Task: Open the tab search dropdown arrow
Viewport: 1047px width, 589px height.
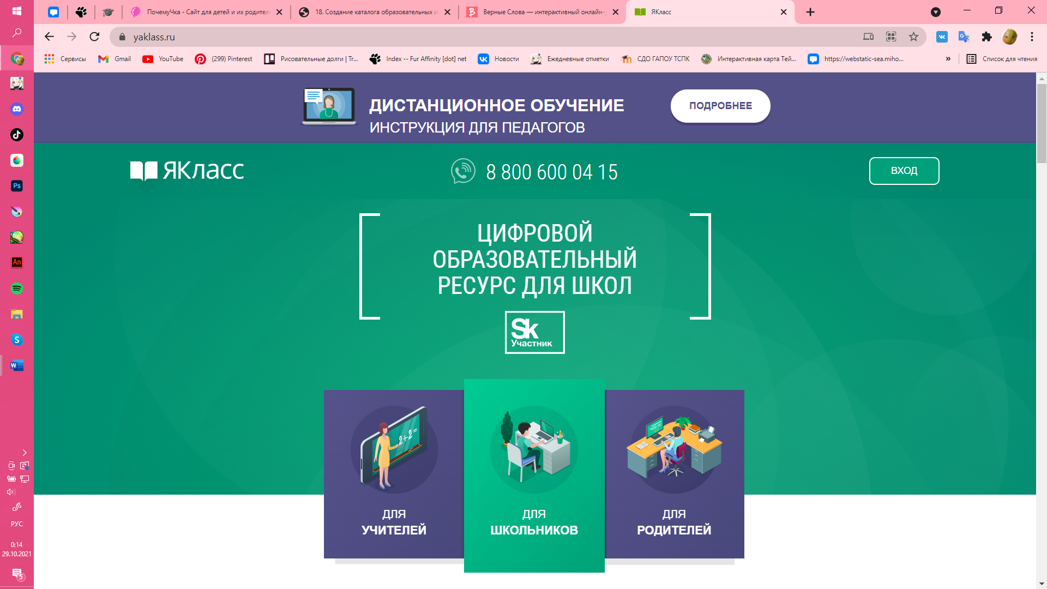Action: pos(936,12)
